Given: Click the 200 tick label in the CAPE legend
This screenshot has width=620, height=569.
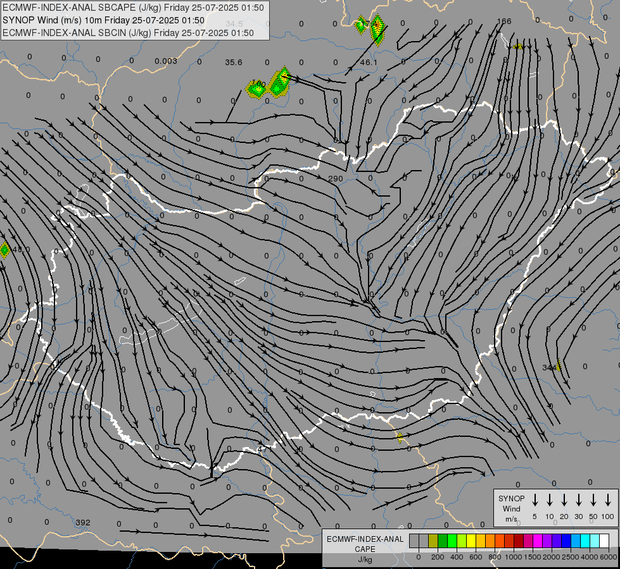Looking at the screenshot, I should pyautogui.click(x=438, y=557).
